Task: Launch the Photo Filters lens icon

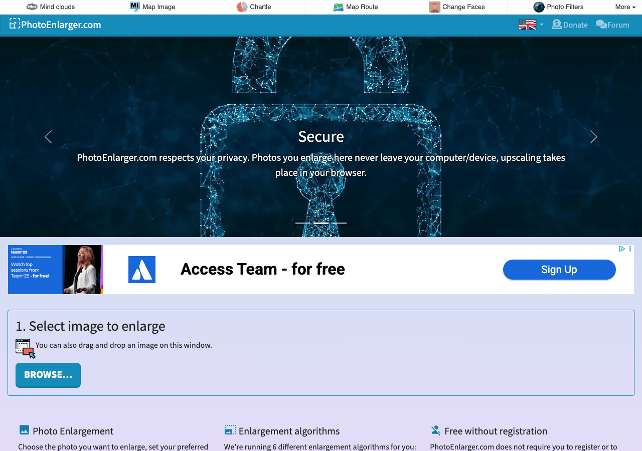Action: [539, 7]
